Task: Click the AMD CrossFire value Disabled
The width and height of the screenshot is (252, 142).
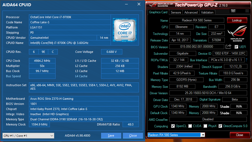Action: pos(208,119)
